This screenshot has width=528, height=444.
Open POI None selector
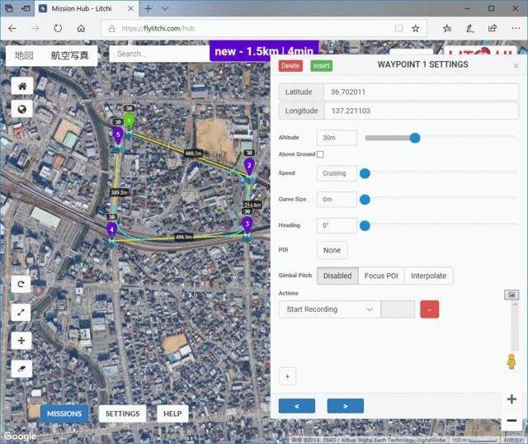pos(332,250)
